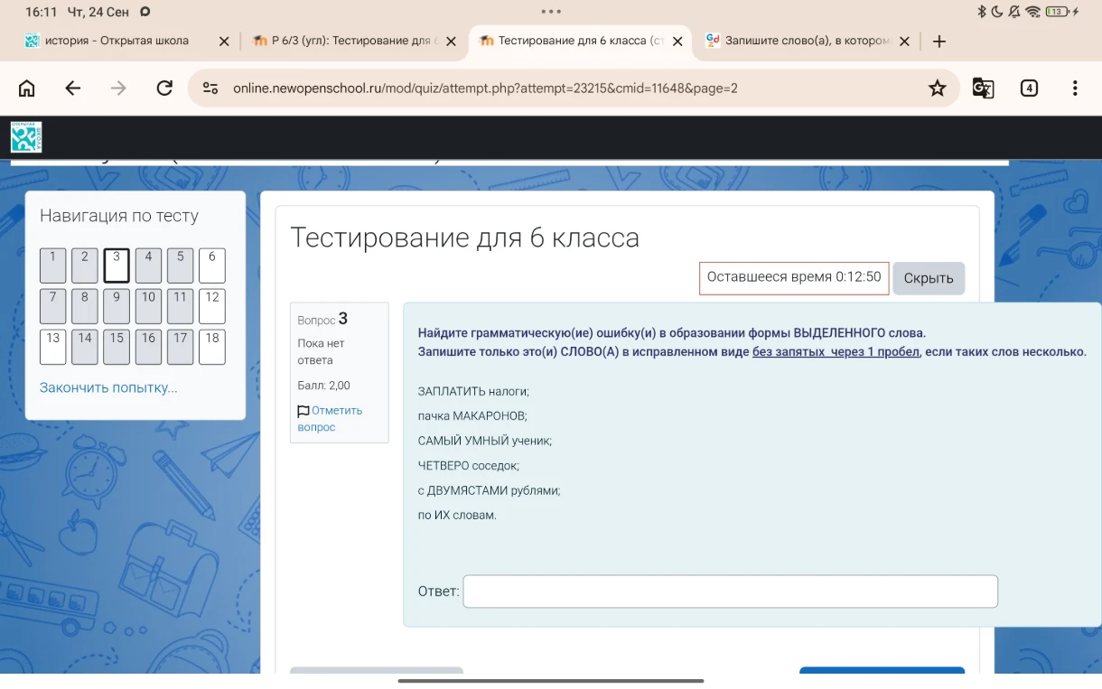Click the Wi-Fi icon in status bar
The image size is (1102, 689).
[x=1033, y=12]
